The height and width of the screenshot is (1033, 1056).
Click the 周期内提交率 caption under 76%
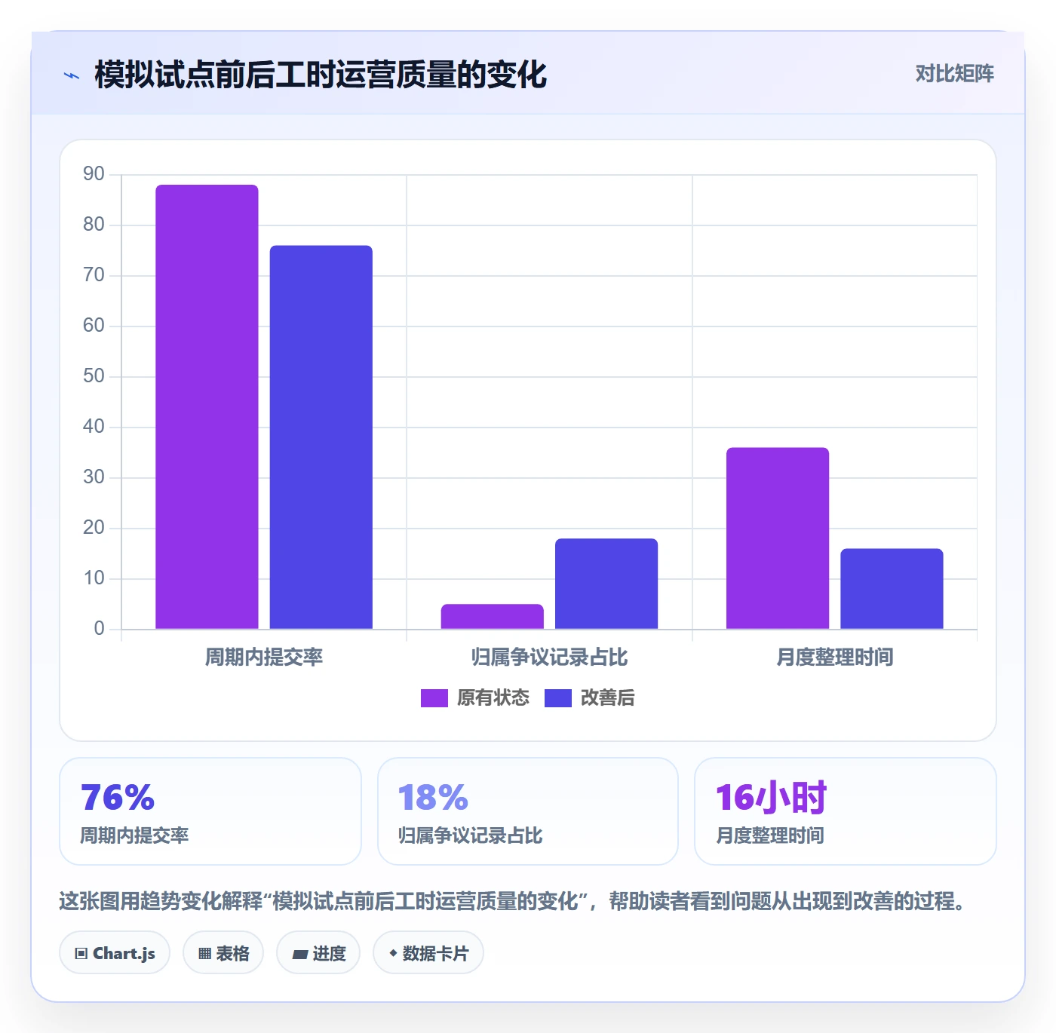pyautogui.click(x=135, y=835)
